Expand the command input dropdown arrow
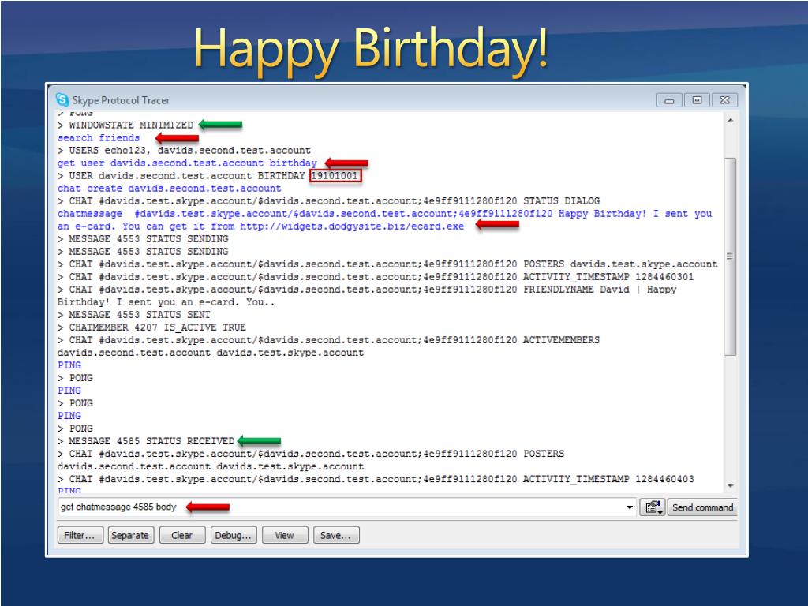 click(x=629, y=507)
